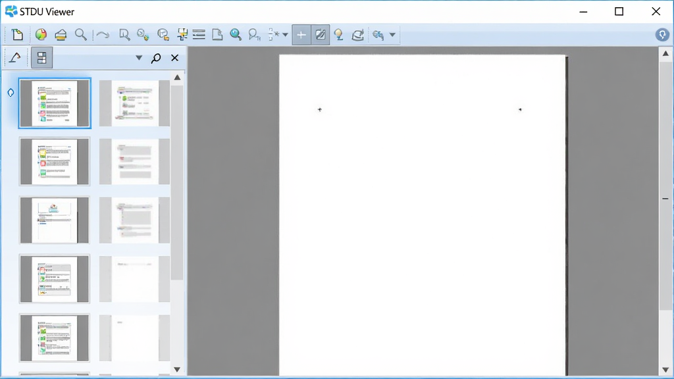
Task: Switch to the thumbnails grid sidebar tab
Action: pyautogui.click(x=41, y=58)
